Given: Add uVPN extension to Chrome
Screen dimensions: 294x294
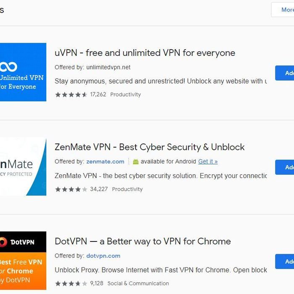Looking at the screenshot, I should pos(285,73).
